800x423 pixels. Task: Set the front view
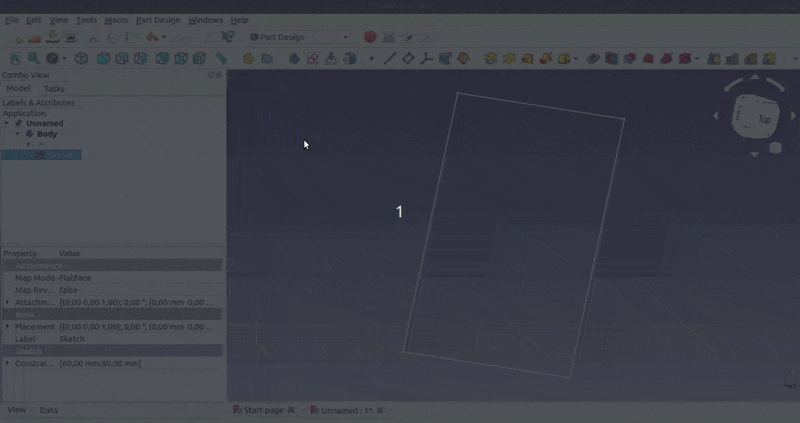click(103, 58)
